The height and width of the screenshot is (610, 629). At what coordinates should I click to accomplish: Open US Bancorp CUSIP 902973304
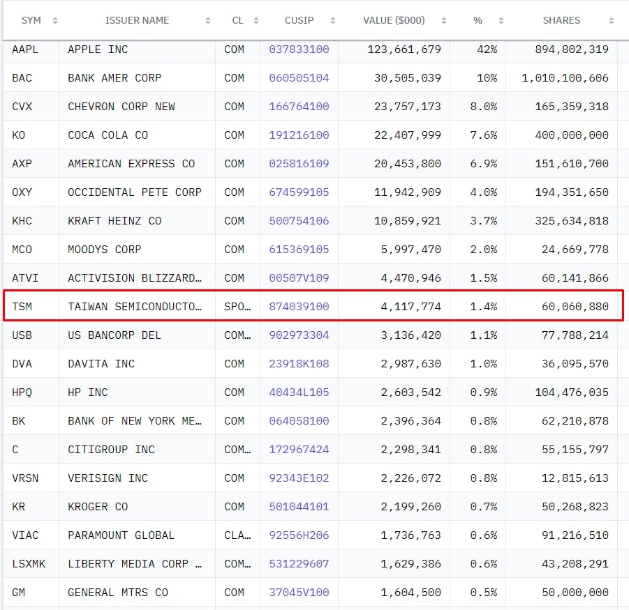(299, 335)
